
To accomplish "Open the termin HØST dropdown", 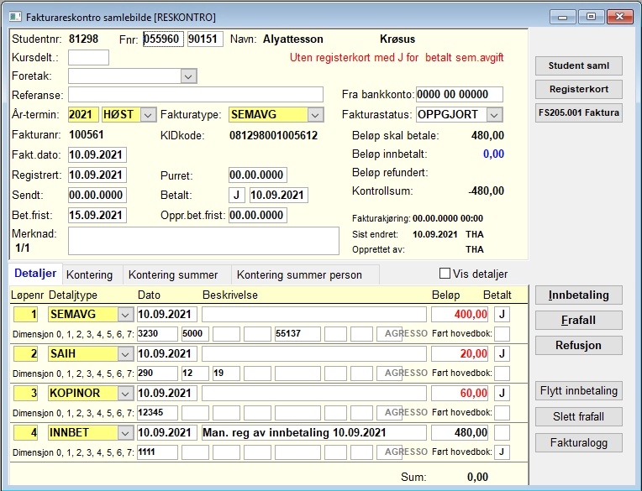I will [148, 114].
